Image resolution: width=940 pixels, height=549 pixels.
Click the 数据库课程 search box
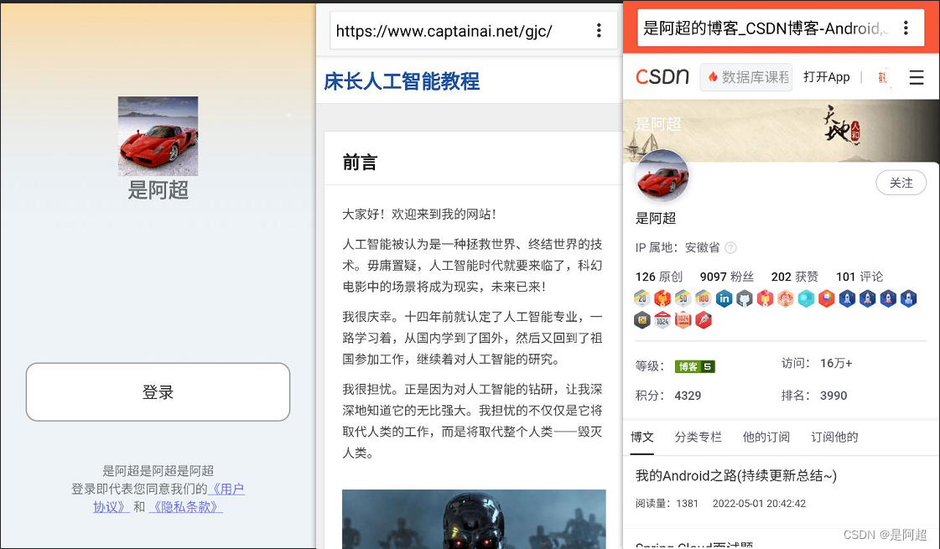click(x=746, y=77)
